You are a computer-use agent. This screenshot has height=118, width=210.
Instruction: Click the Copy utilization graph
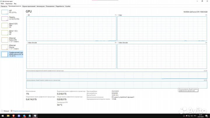pyautogui.click(x=162, y=29)
